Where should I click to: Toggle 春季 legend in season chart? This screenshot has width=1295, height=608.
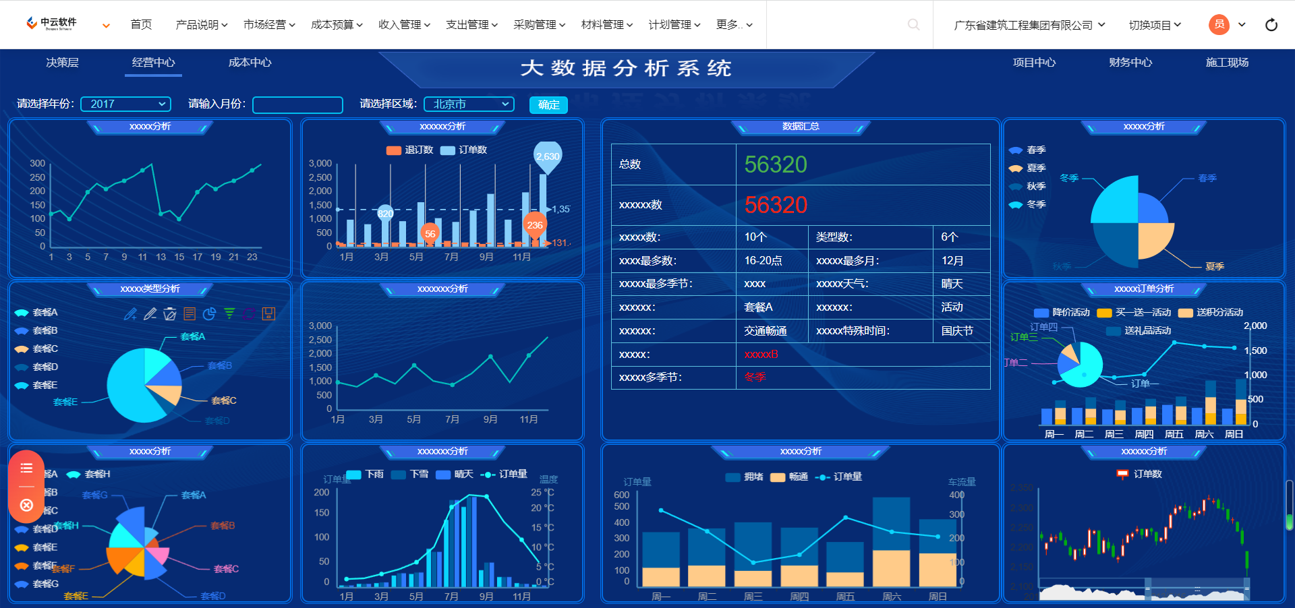(1027, 150)
